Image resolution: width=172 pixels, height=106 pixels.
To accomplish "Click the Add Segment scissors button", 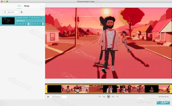I will pyautogui.click(x=56, y=97).
